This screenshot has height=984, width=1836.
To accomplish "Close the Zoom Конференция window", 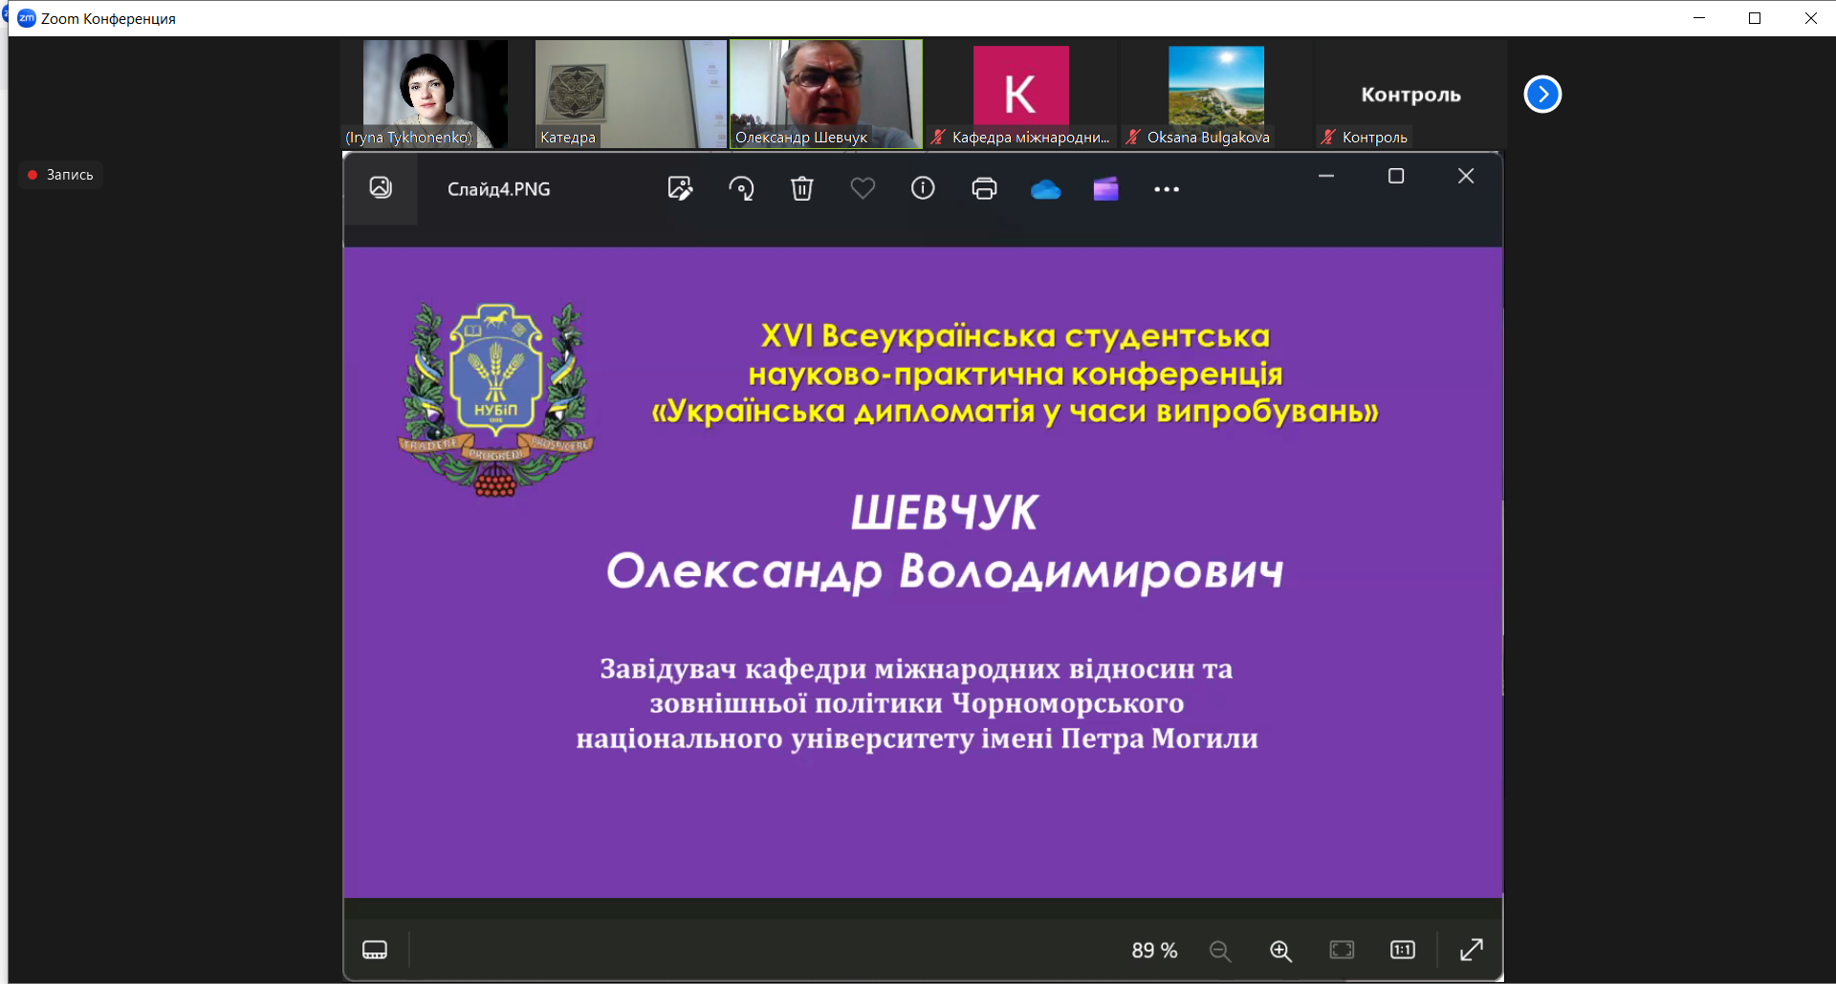I will tap(1811, 18).
